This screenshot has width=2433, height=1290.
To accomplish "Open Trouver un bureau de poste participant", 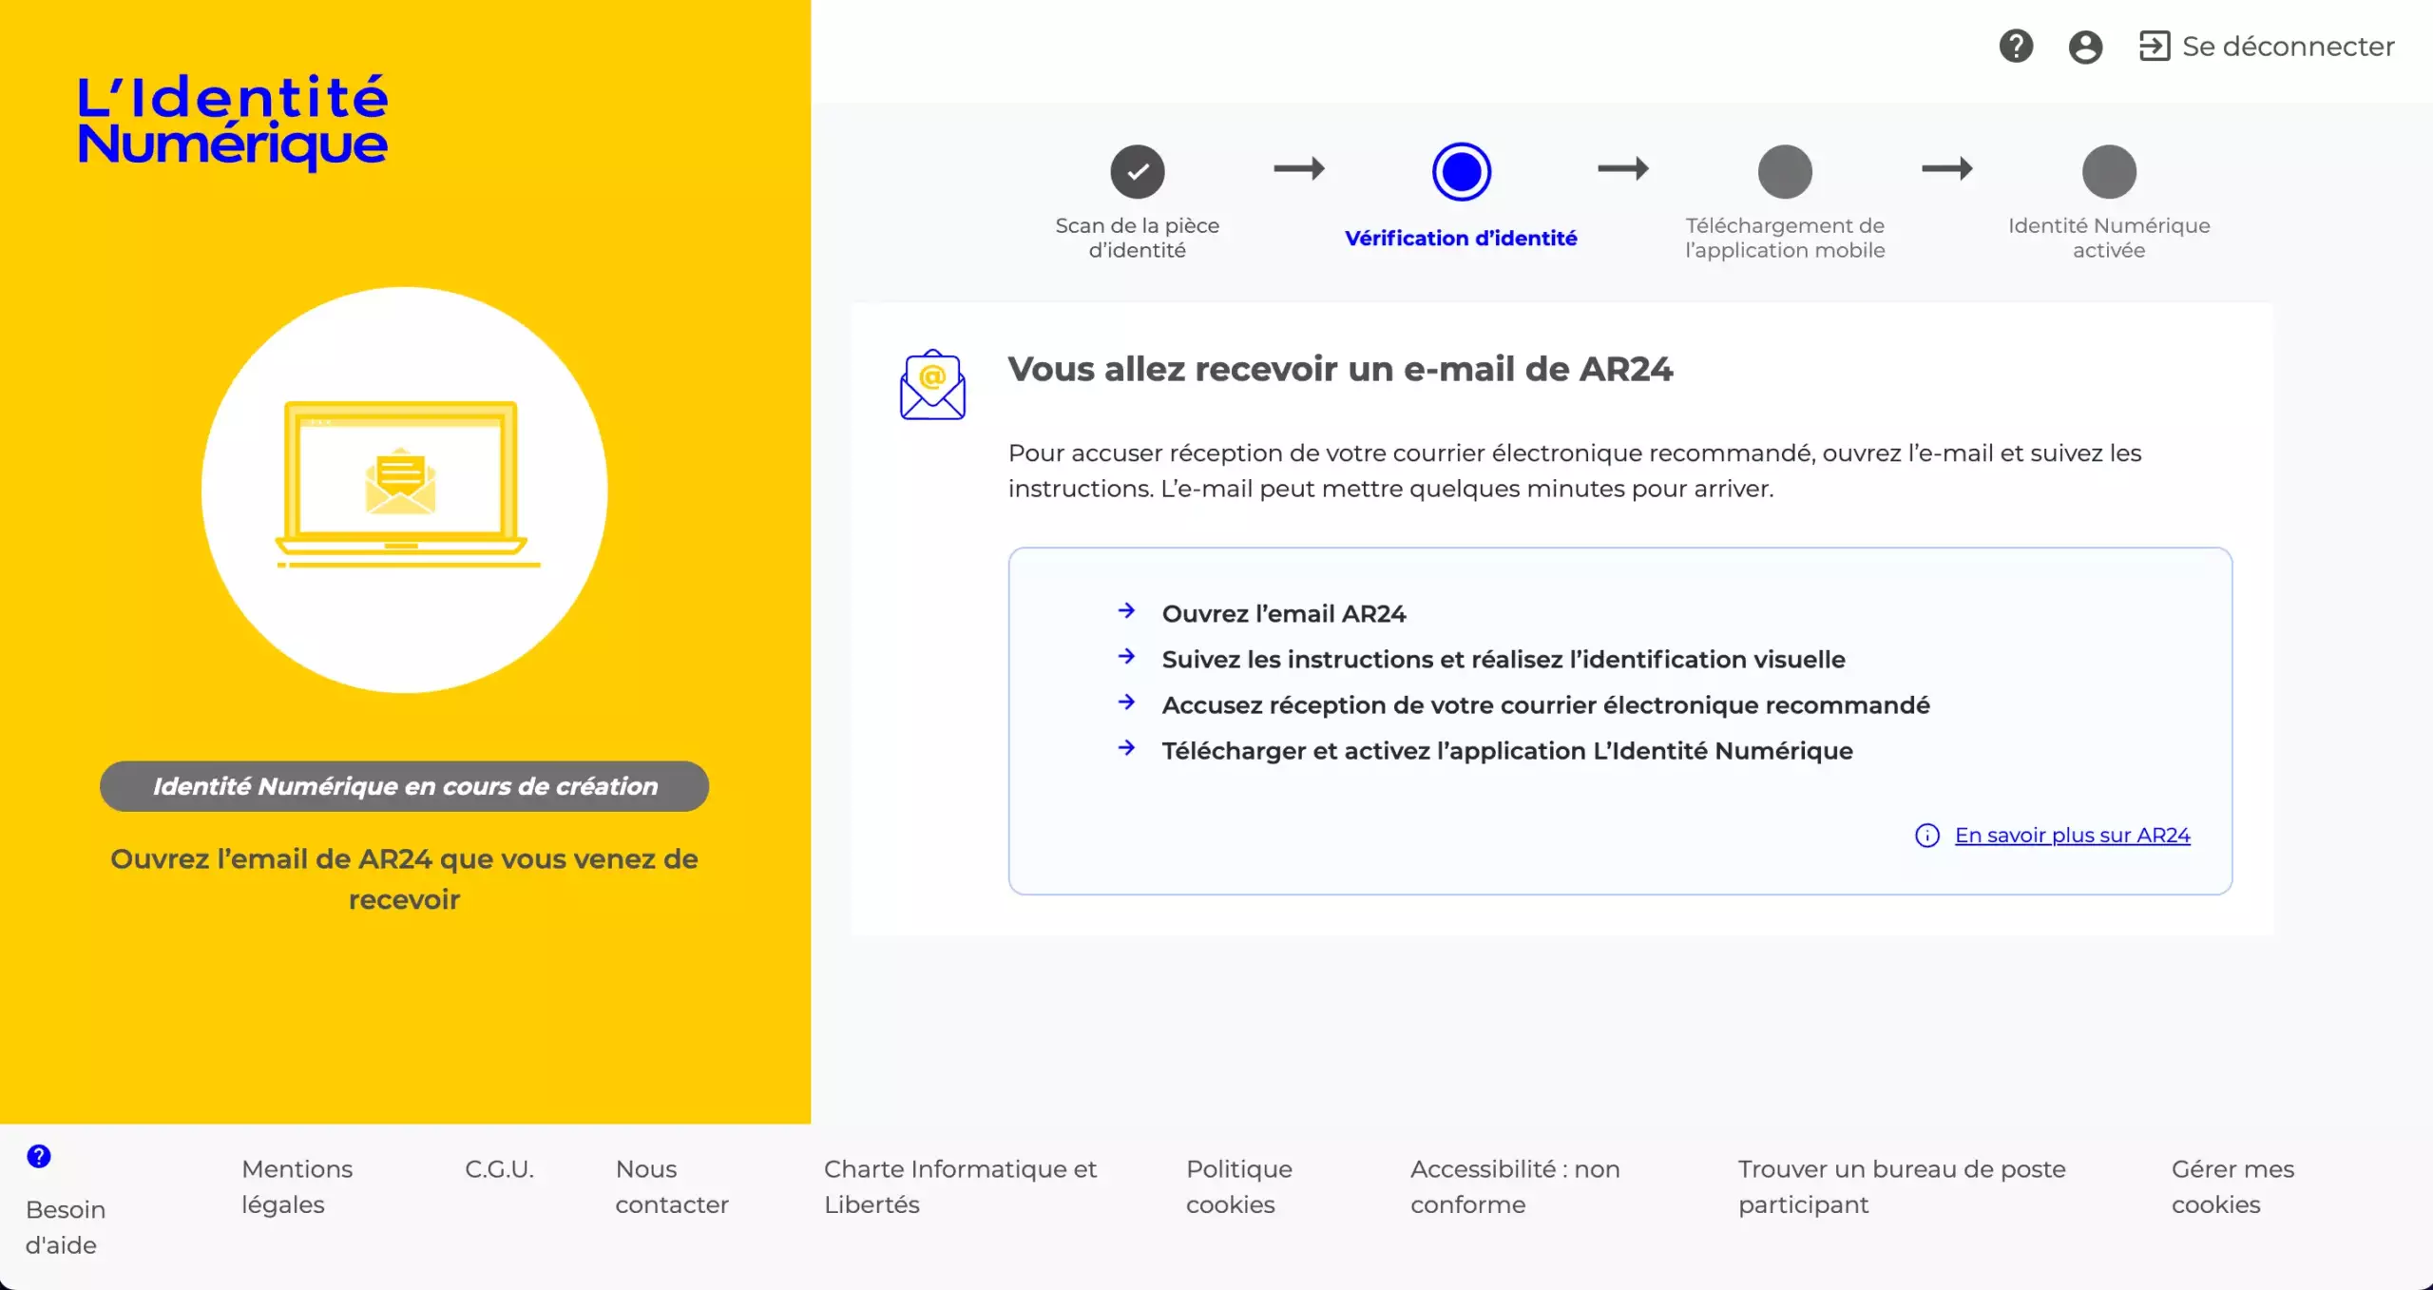I will [1902, 1186].
